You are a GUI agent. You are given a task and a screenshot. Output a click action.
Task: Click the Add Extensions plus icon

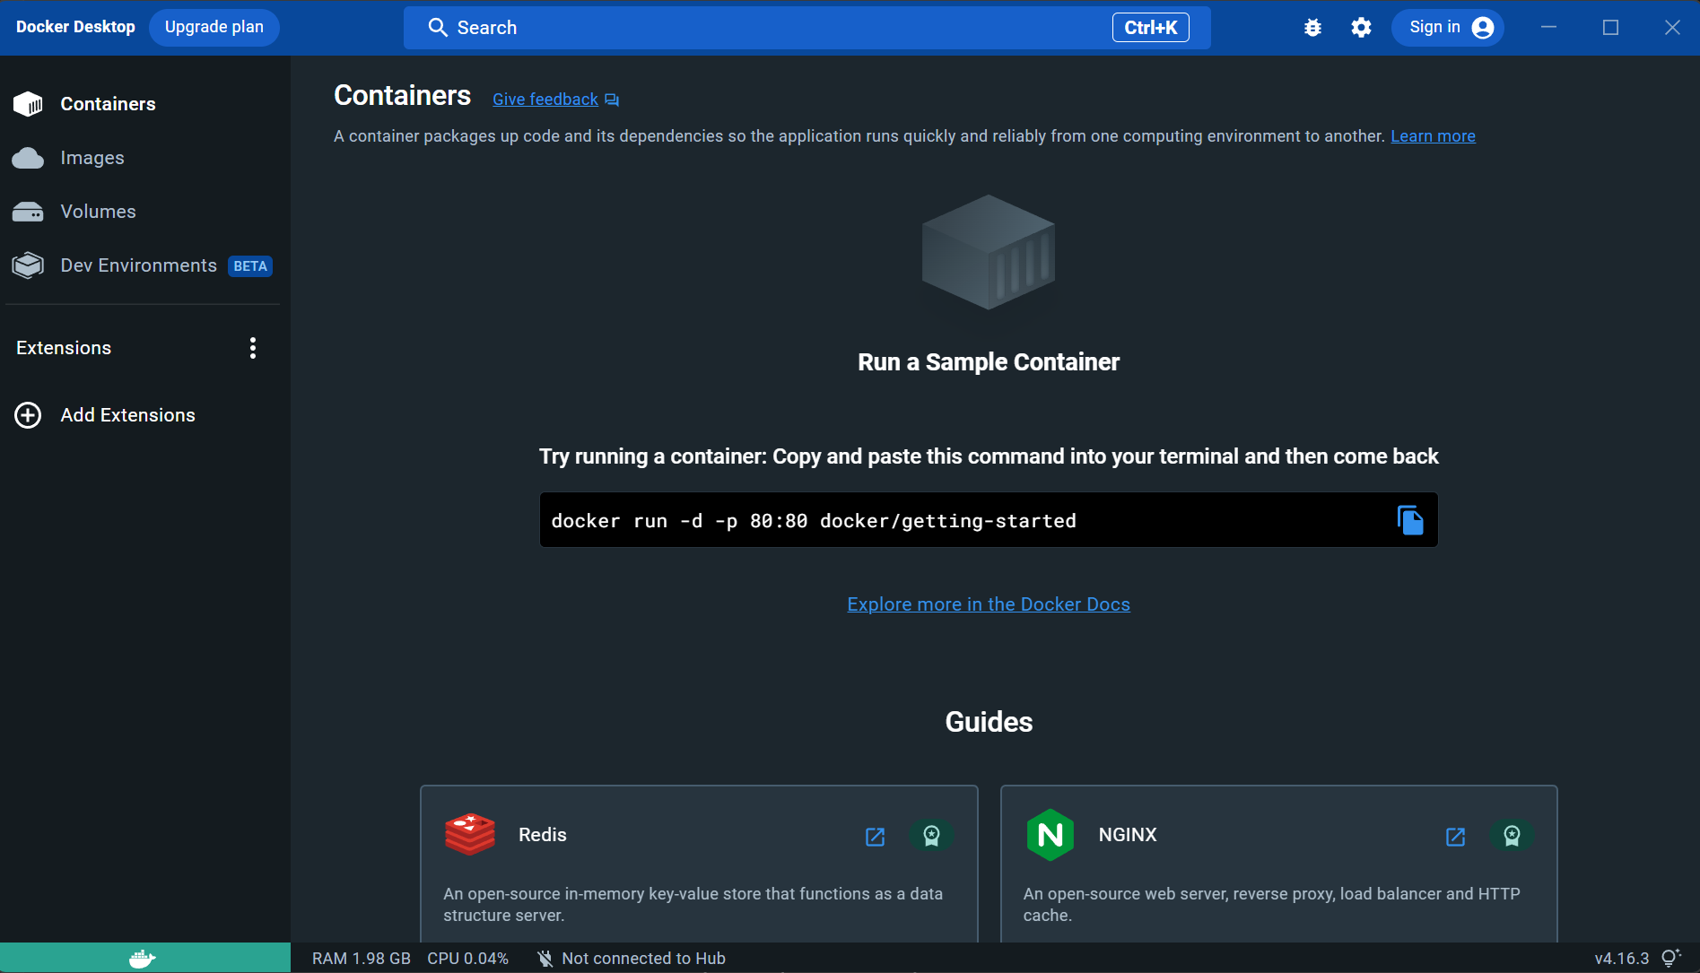28,415
